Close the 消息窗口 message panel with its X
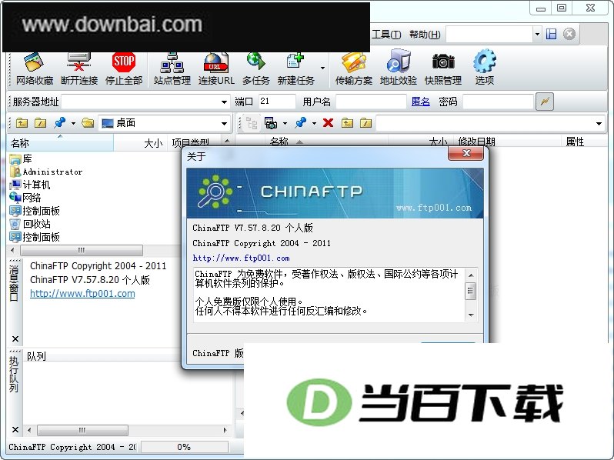Viewport: 614px width, 460px height. tap(15, 339)
